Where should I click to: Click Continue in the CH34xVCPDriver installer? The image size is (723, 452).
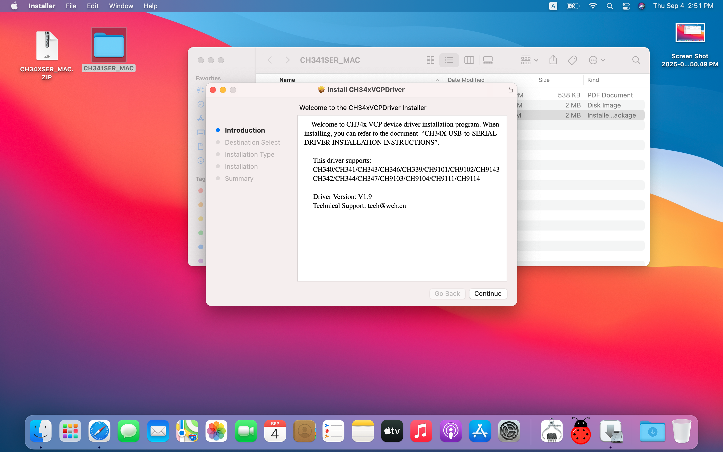(x=488, y=294)
